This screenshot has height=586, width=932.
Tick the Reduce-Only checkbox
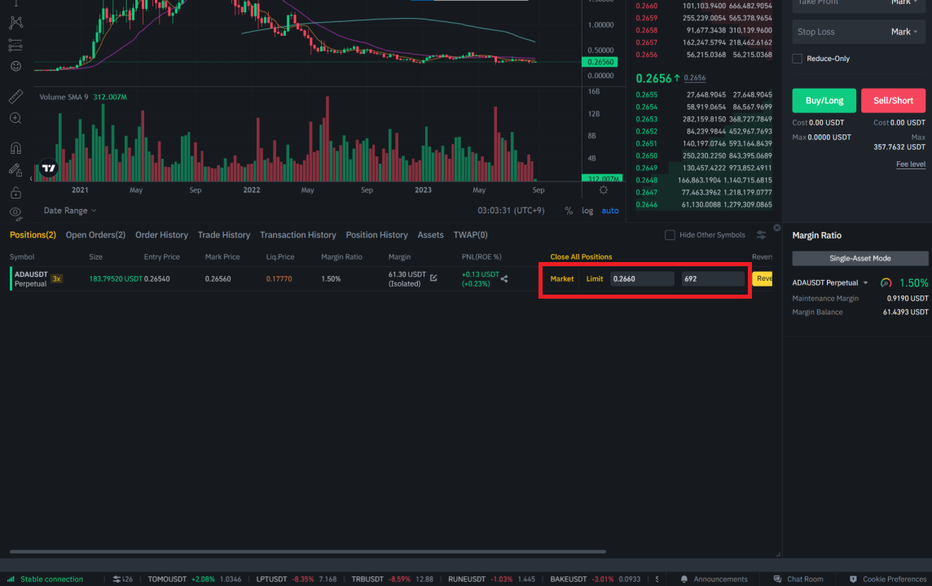(x=797, y=59)
